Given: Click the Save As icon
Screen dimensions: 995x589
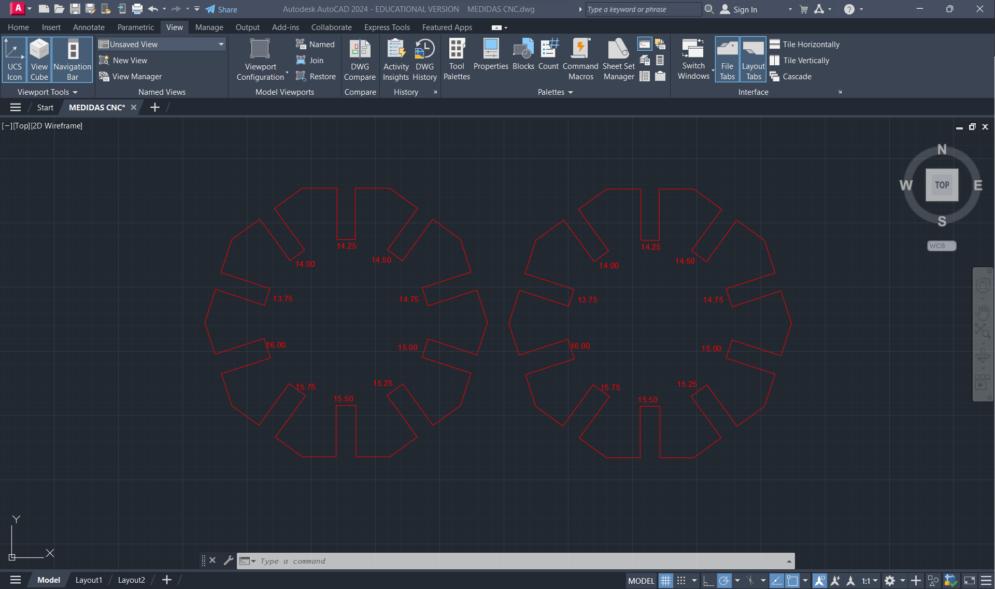Looking at the screenshot, I should 90,9.
